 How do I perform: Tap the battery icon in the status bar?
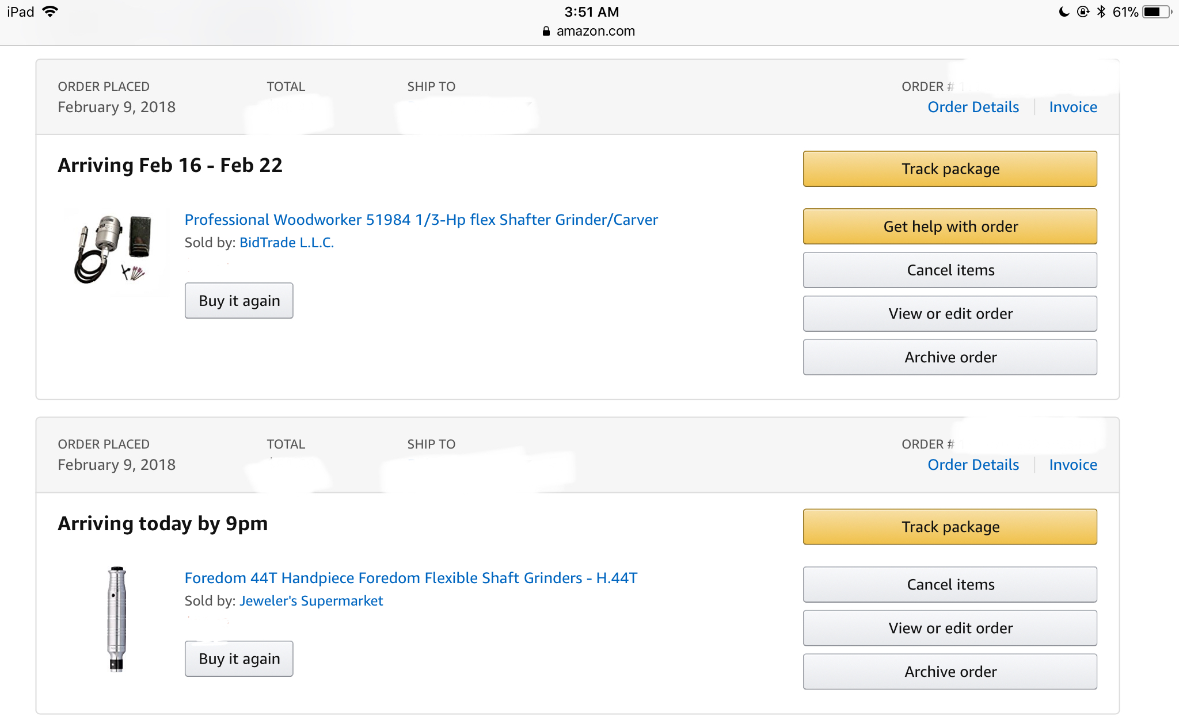point(1157,12)
